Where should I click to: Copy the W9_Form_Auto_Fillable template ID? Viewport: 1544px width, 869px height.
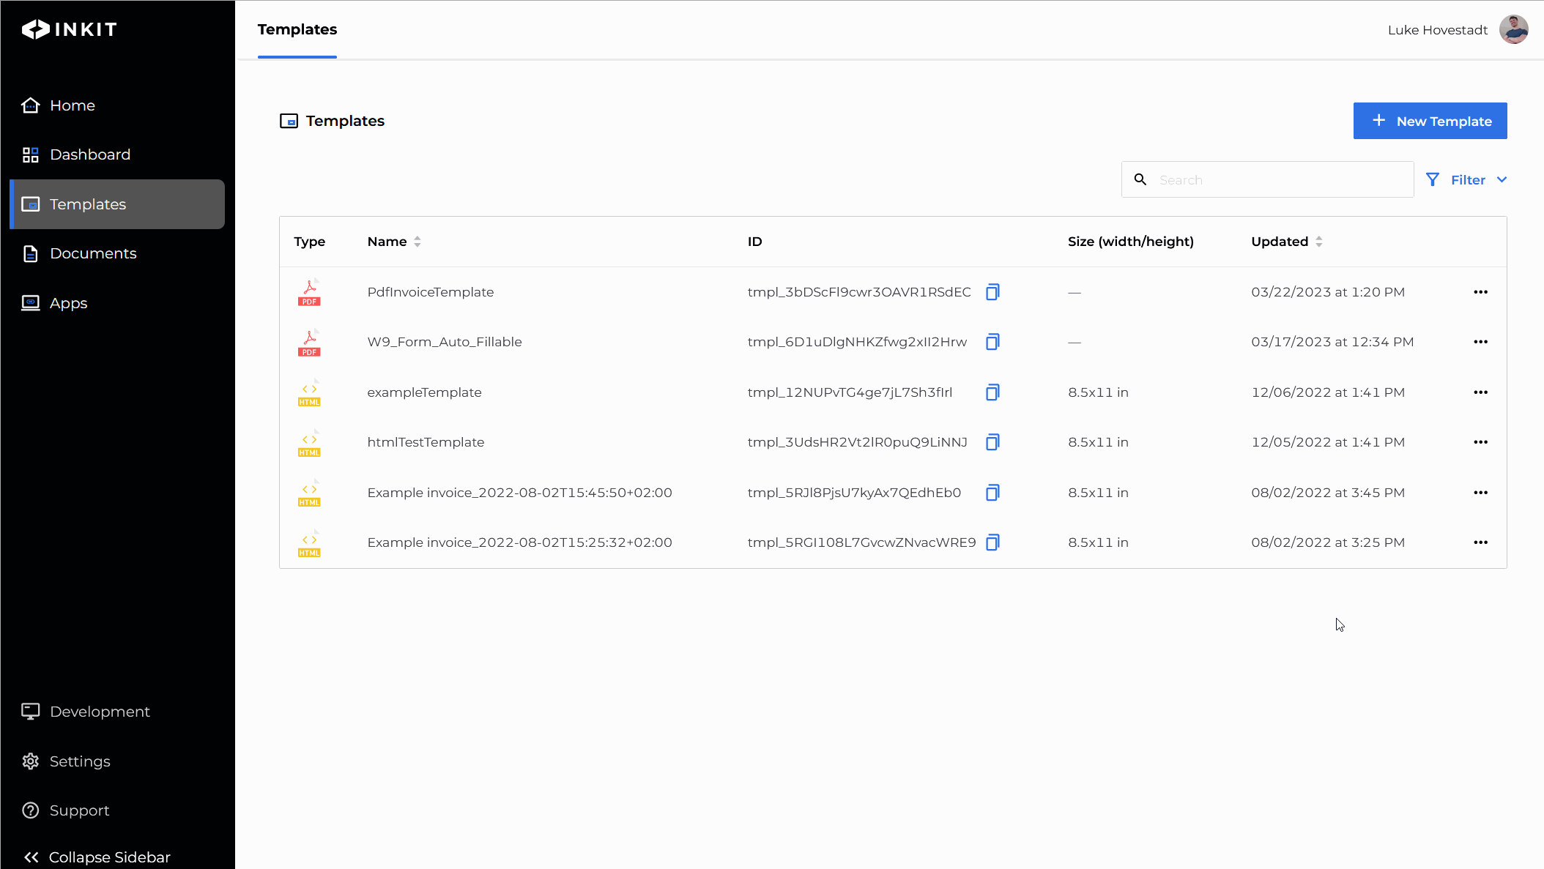coord(992,342)
